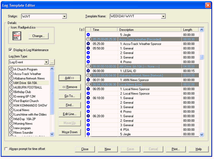Click the Edit Line... button

[x=70, y=114]
